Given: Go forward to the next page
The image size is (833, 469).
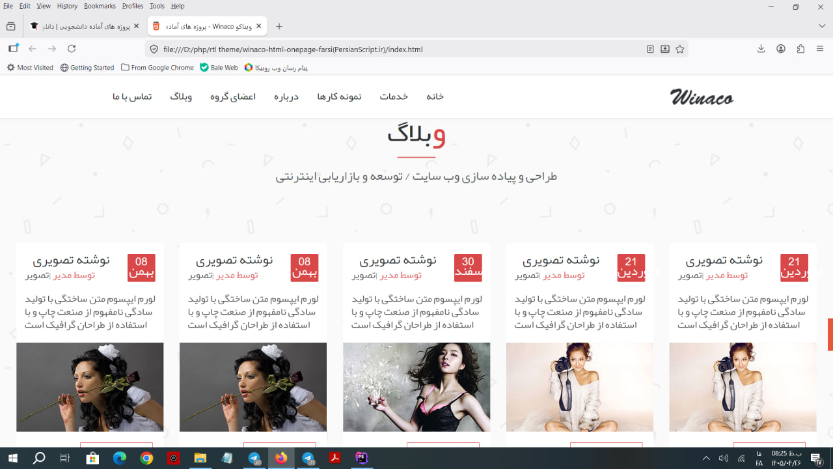Looking at the screenshot, I should [52, 49].
